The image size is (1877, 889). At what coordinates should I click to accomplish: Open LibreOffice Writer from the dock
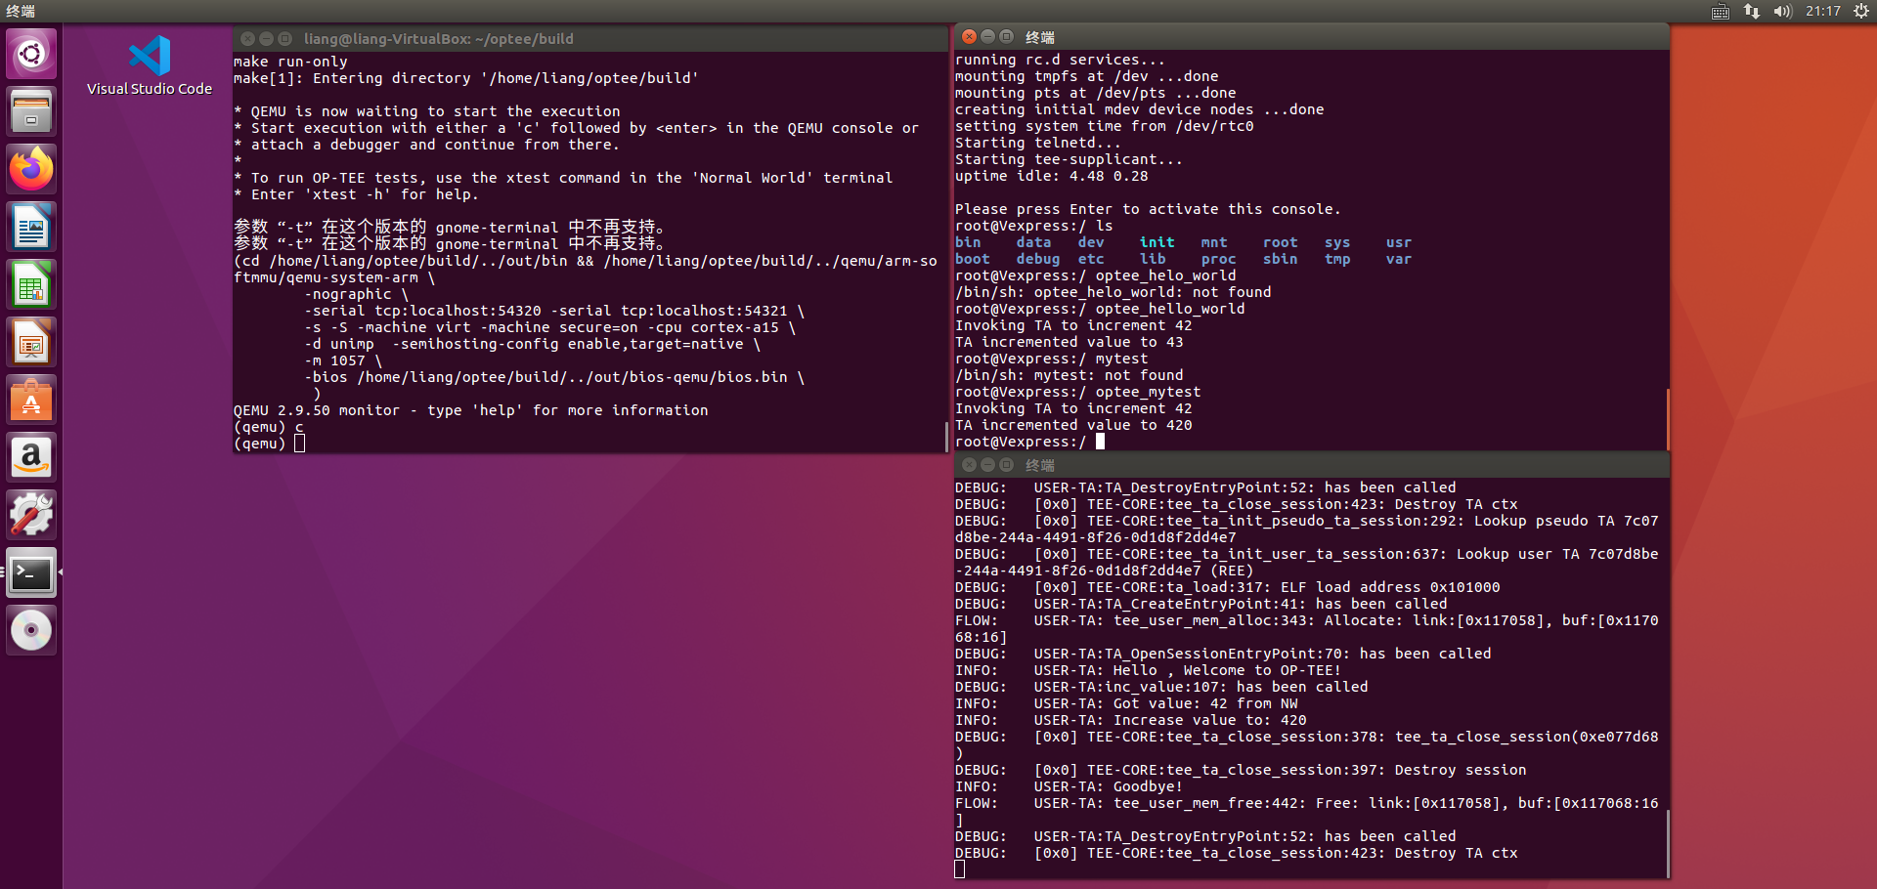pyautogui.click(x=31, y=226)
